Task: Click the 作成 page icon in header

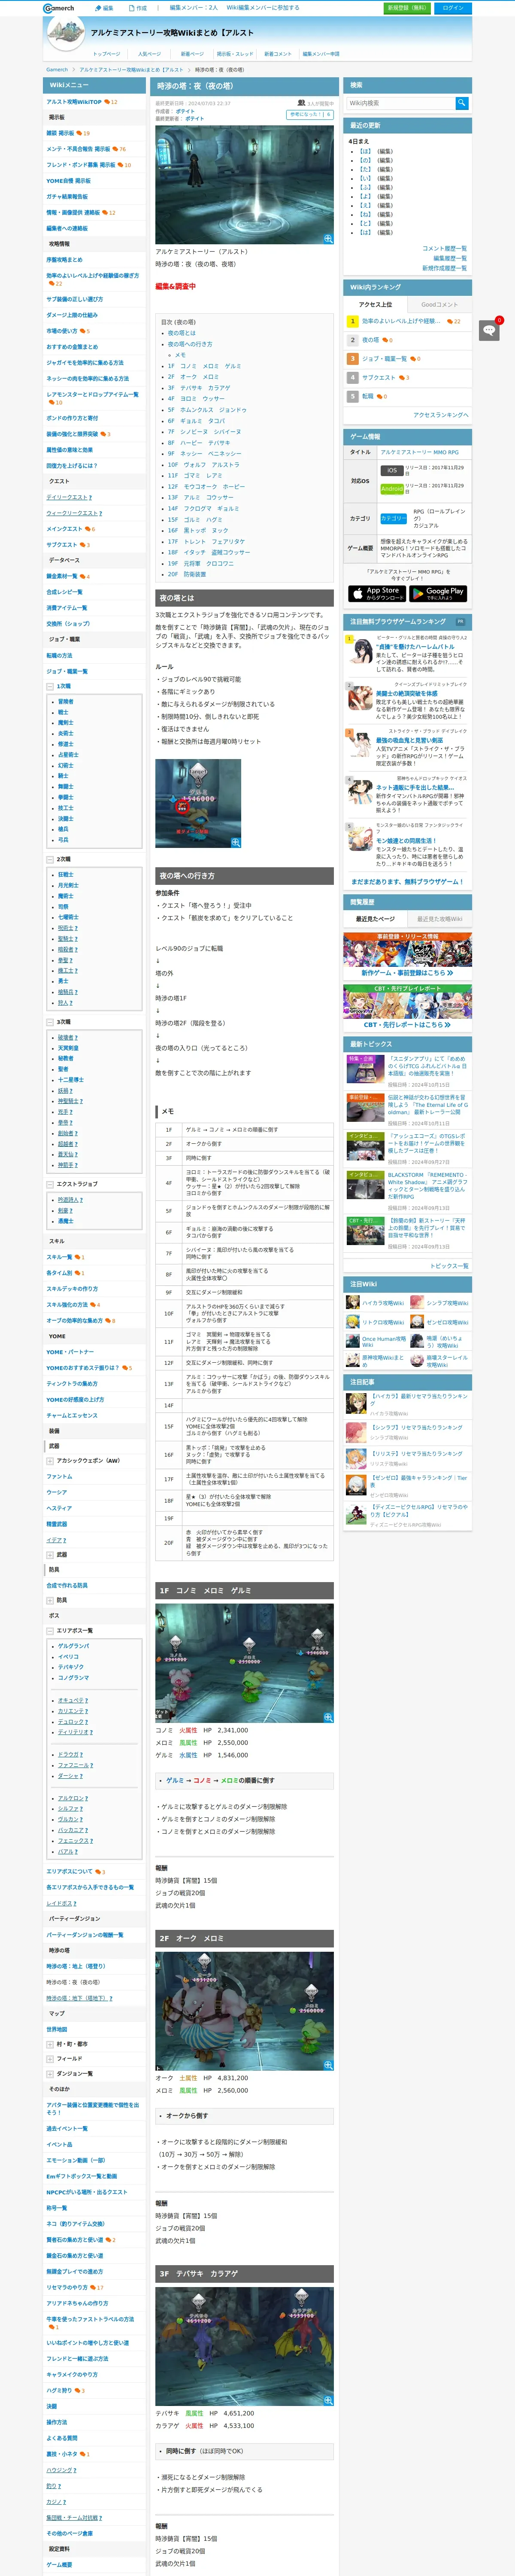Action: click(x=132, y=8)
